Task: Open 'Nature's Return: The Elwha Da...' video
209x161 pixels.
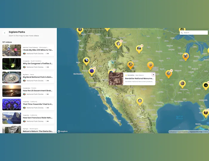Action: 38,131
